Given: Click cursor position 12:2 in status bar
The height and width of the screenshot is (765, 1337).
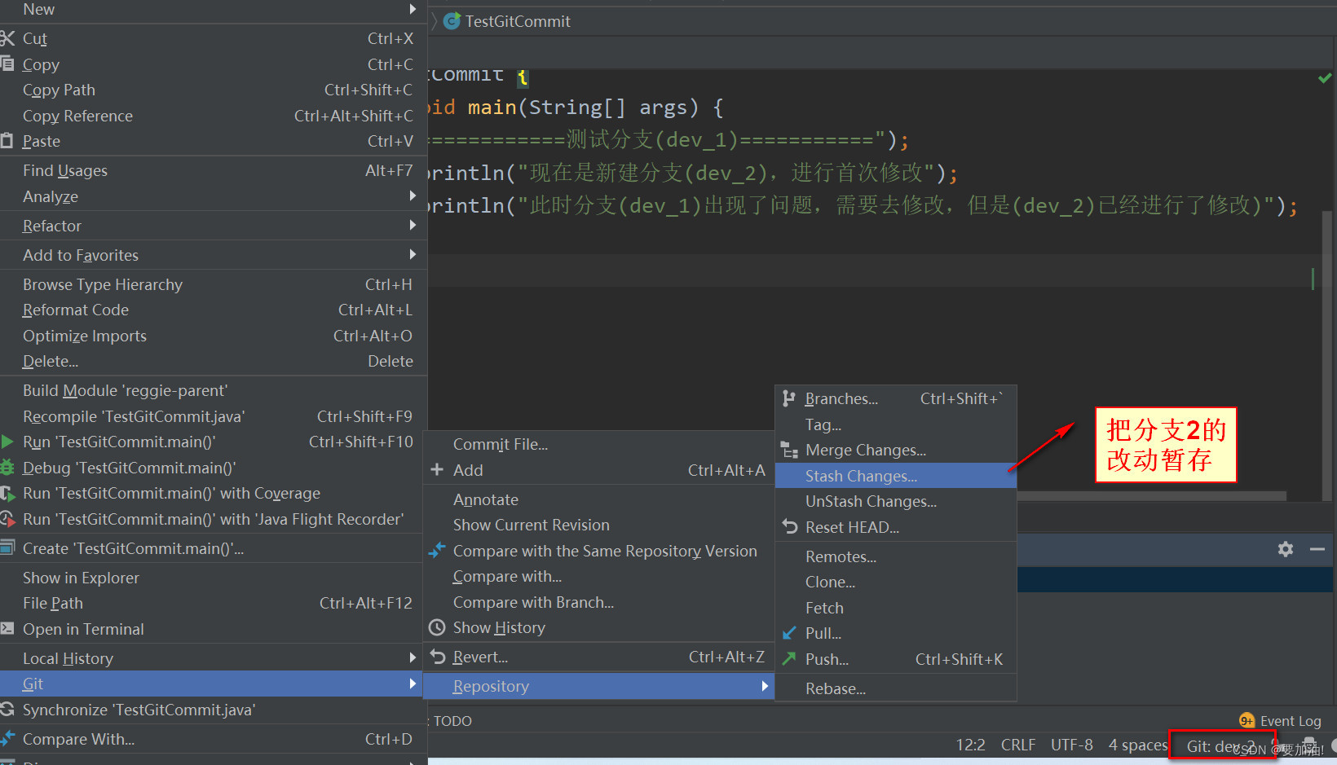Looking at the screenshot, I should pos(970,745).
